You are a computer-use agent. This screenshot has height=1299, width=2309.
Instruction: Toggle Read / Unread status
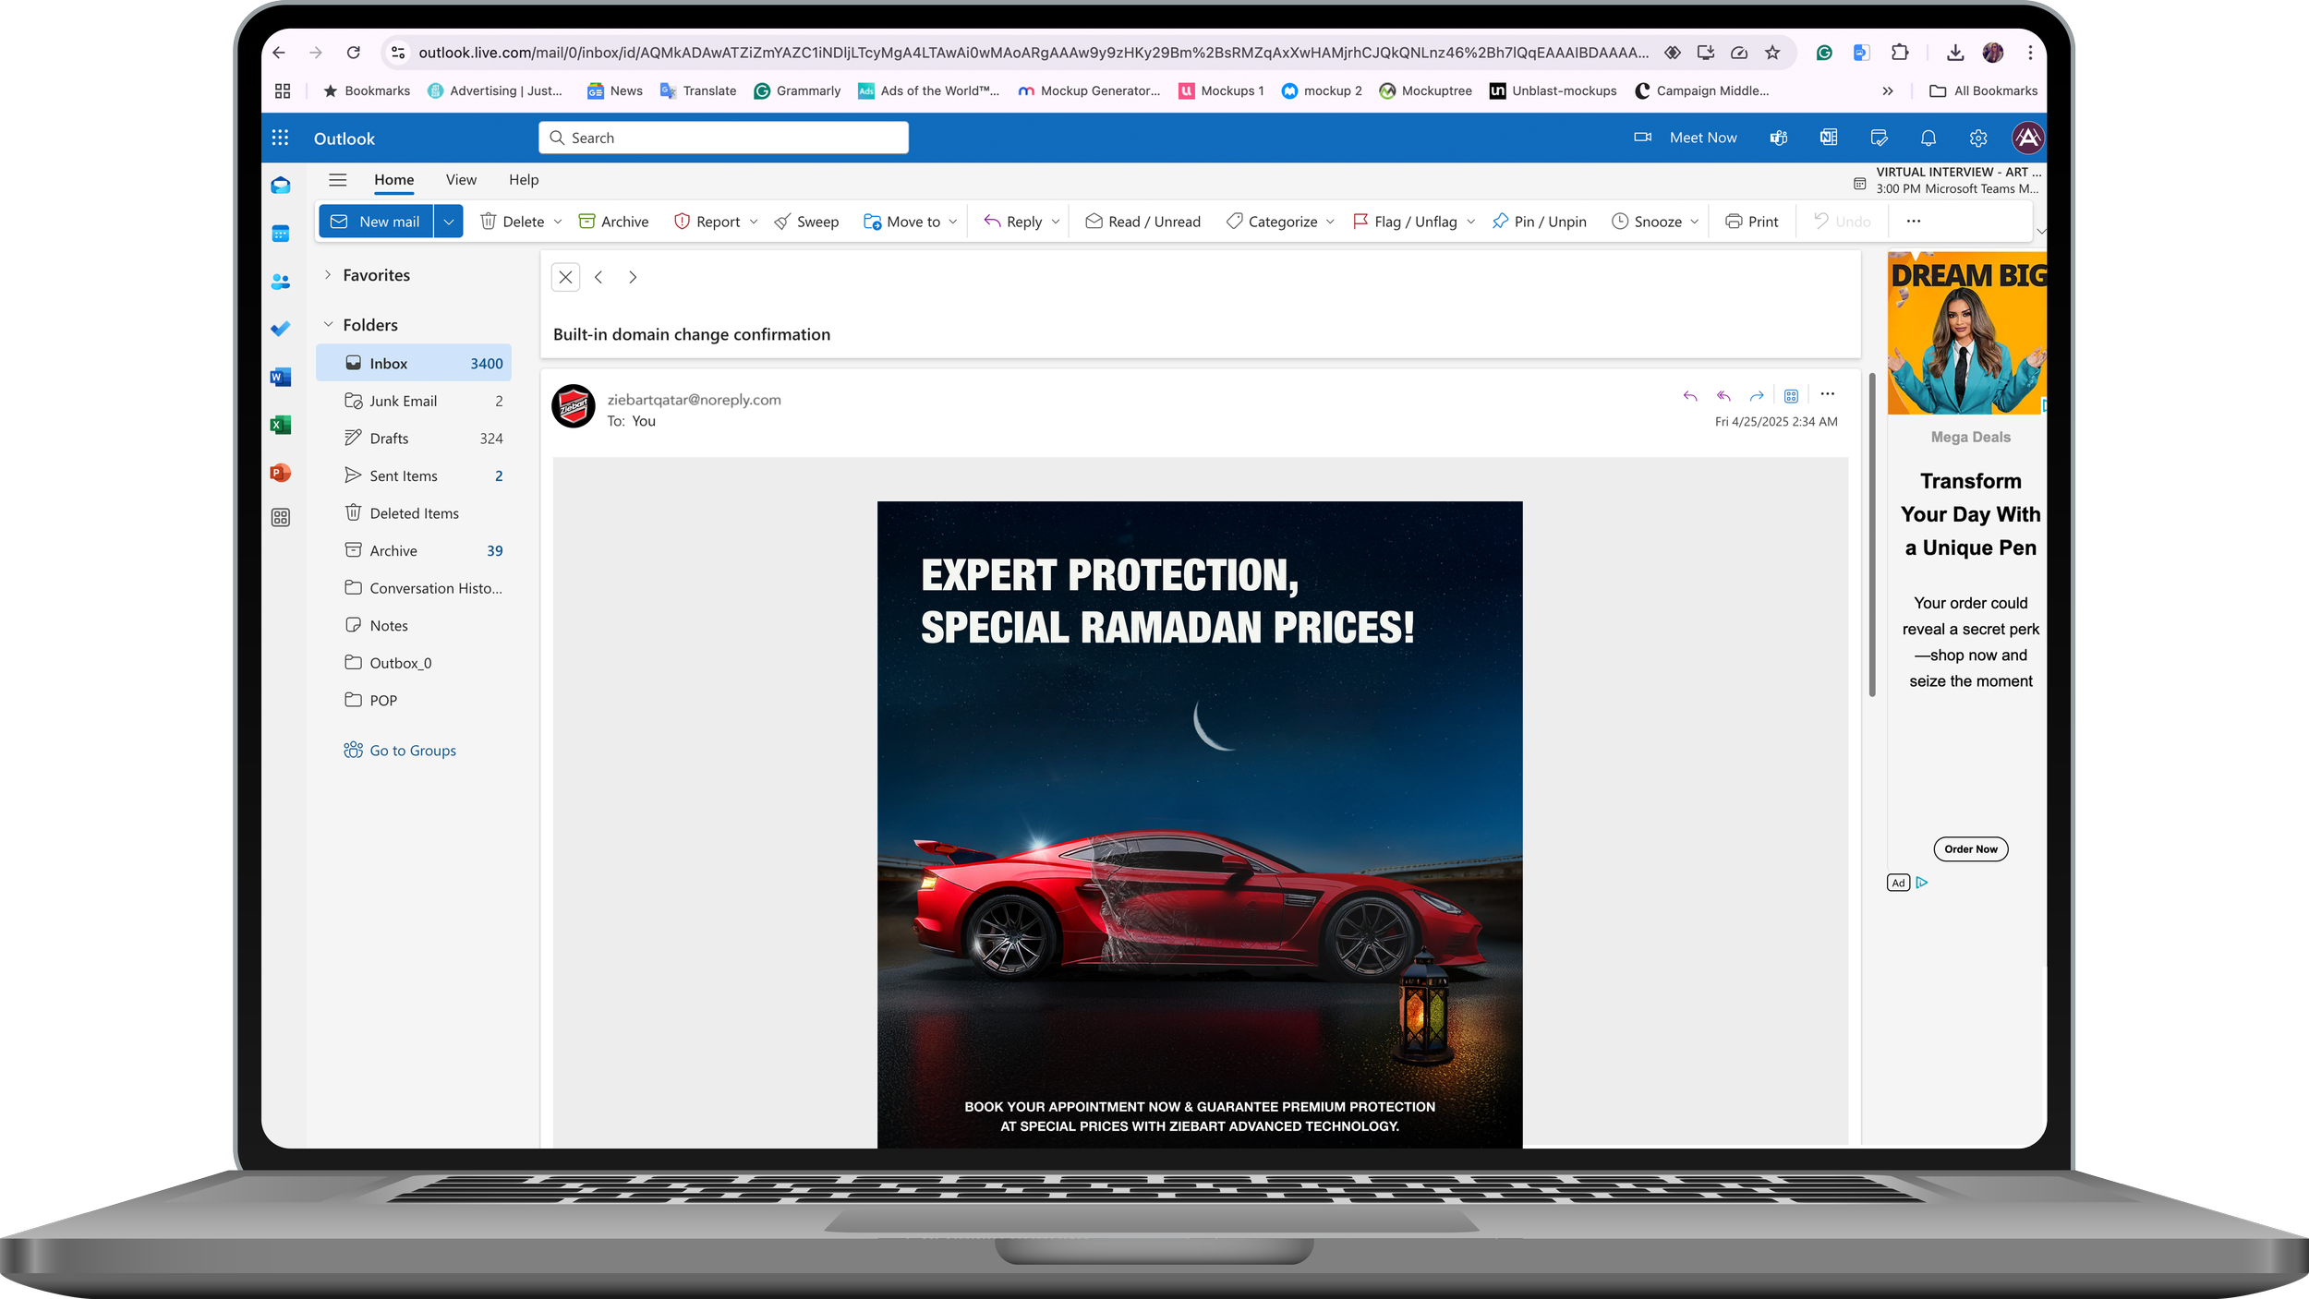coord(1142,222)
